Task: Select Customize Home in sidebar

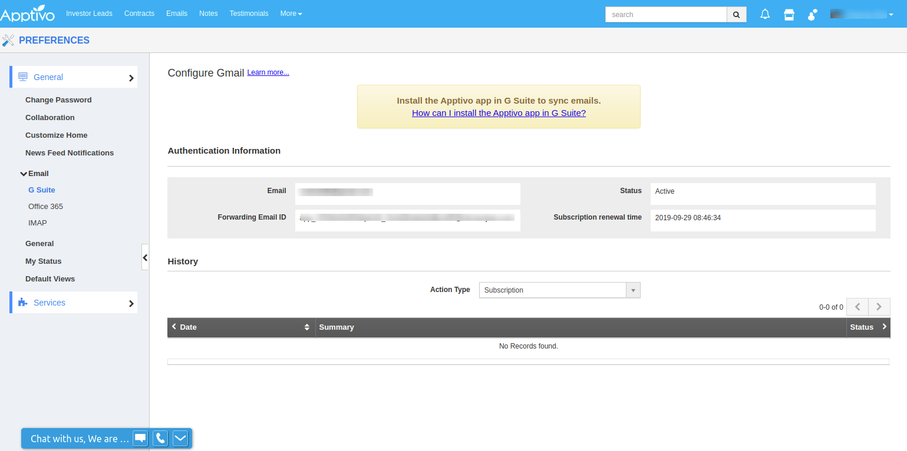Action: click(x=56, y=135)
